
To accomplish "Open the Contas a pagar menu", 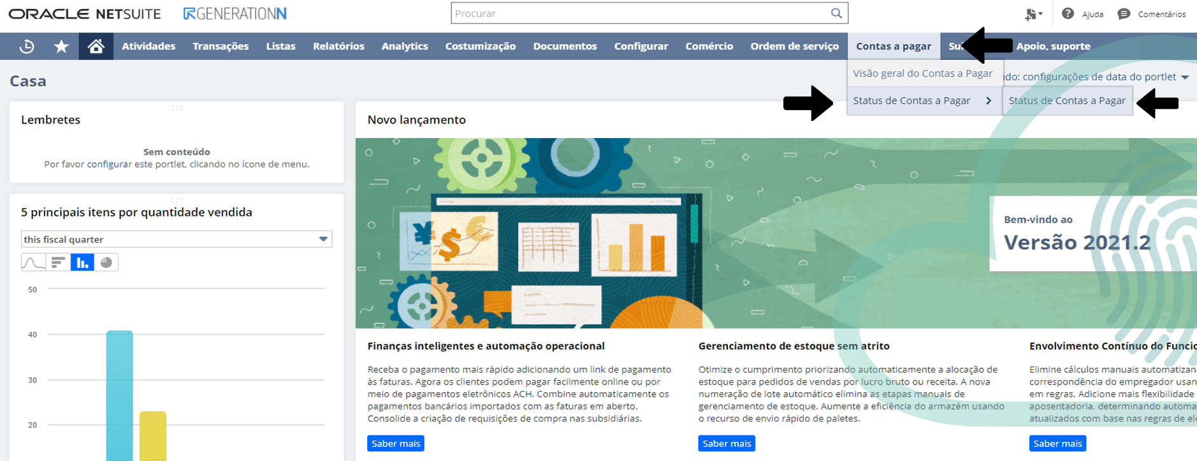I will 894,46.
